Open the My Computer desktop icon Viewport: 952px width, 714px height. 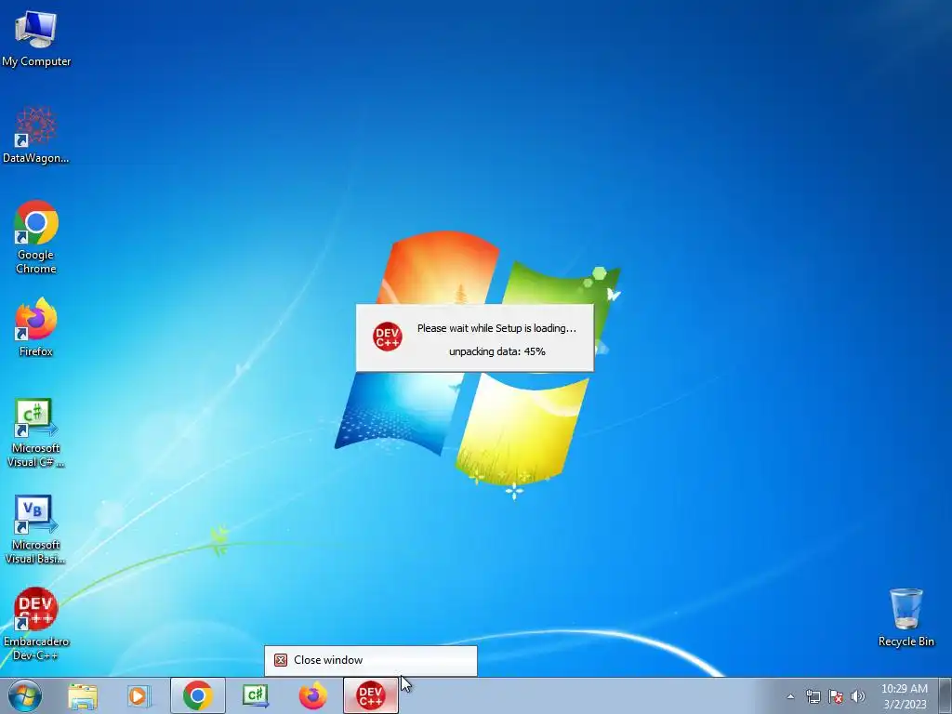pyautogui.click(x=36, y=38)
